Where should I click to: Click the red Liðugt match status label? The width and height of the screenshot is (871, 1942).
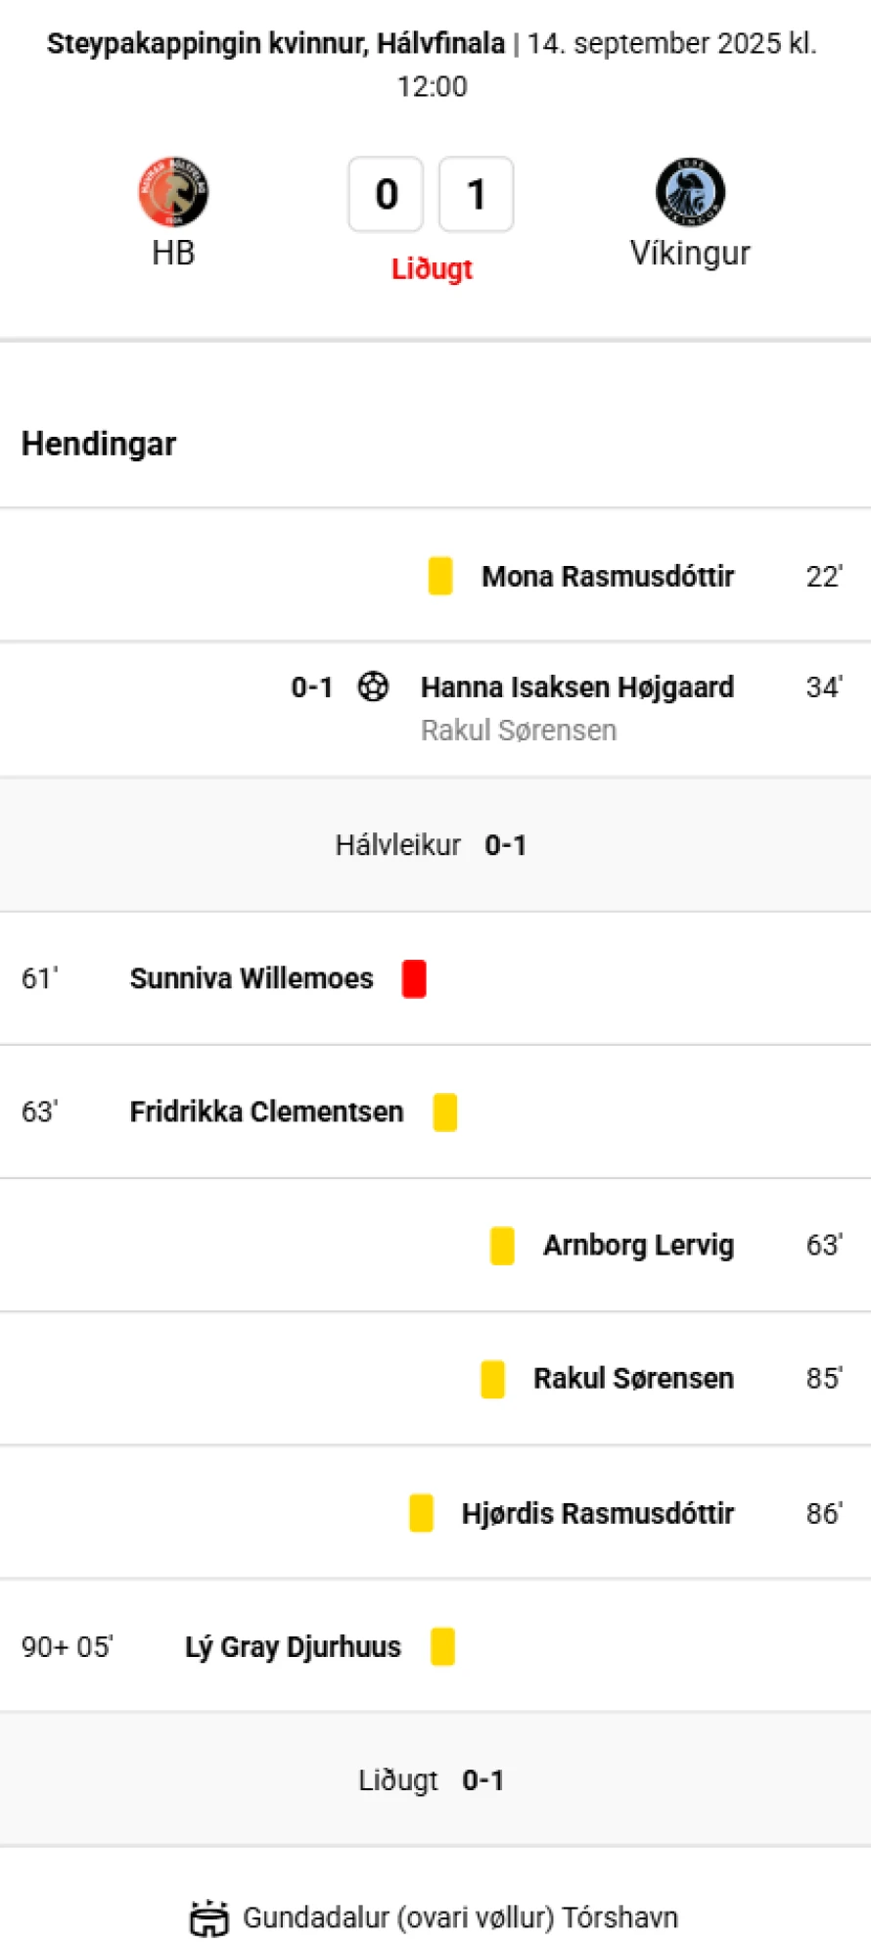432,268
